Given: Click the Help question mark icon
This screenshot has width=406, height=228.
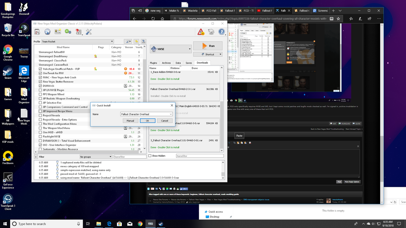Looking at the screenshot, I should point(221,32).
